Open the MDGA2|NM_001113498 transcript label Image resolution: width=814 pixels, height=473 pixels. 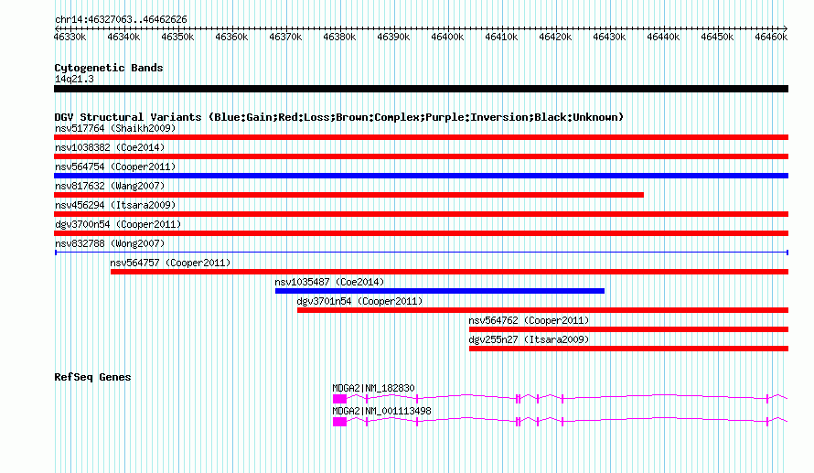coord(382,411)
